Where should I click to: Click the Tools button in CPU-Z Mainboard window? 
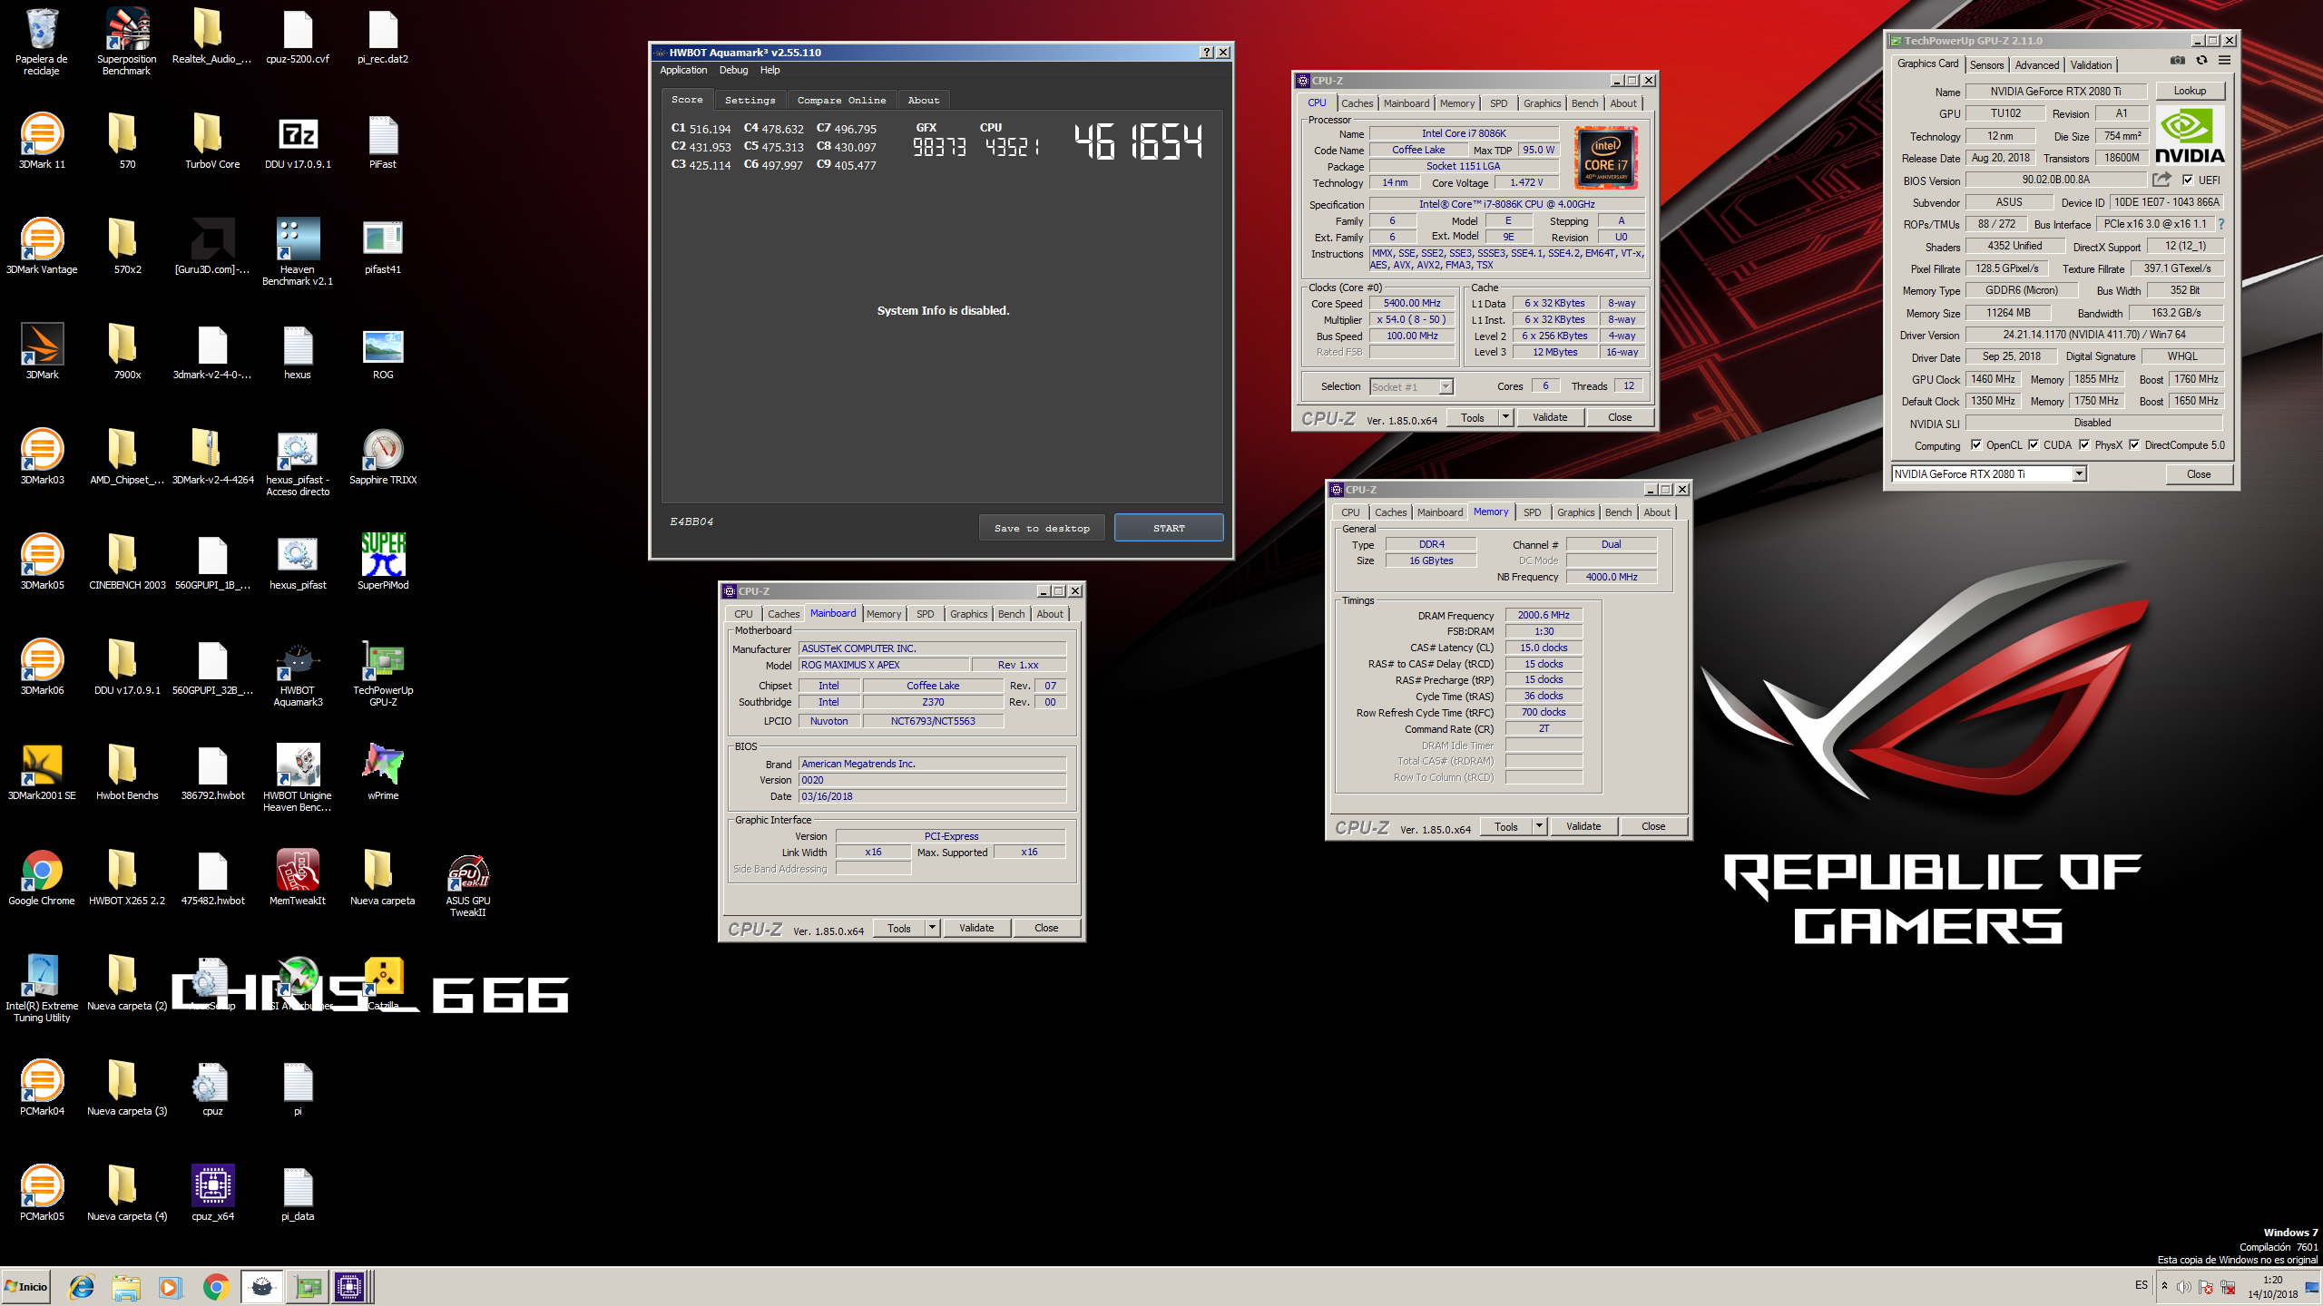click(899, 928)
